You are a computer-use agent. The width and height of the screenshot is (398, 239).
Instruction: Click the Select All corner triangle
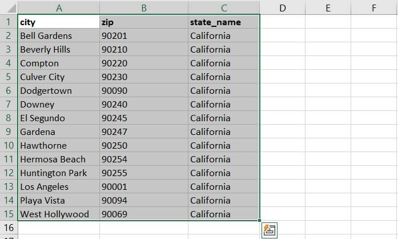11,8
